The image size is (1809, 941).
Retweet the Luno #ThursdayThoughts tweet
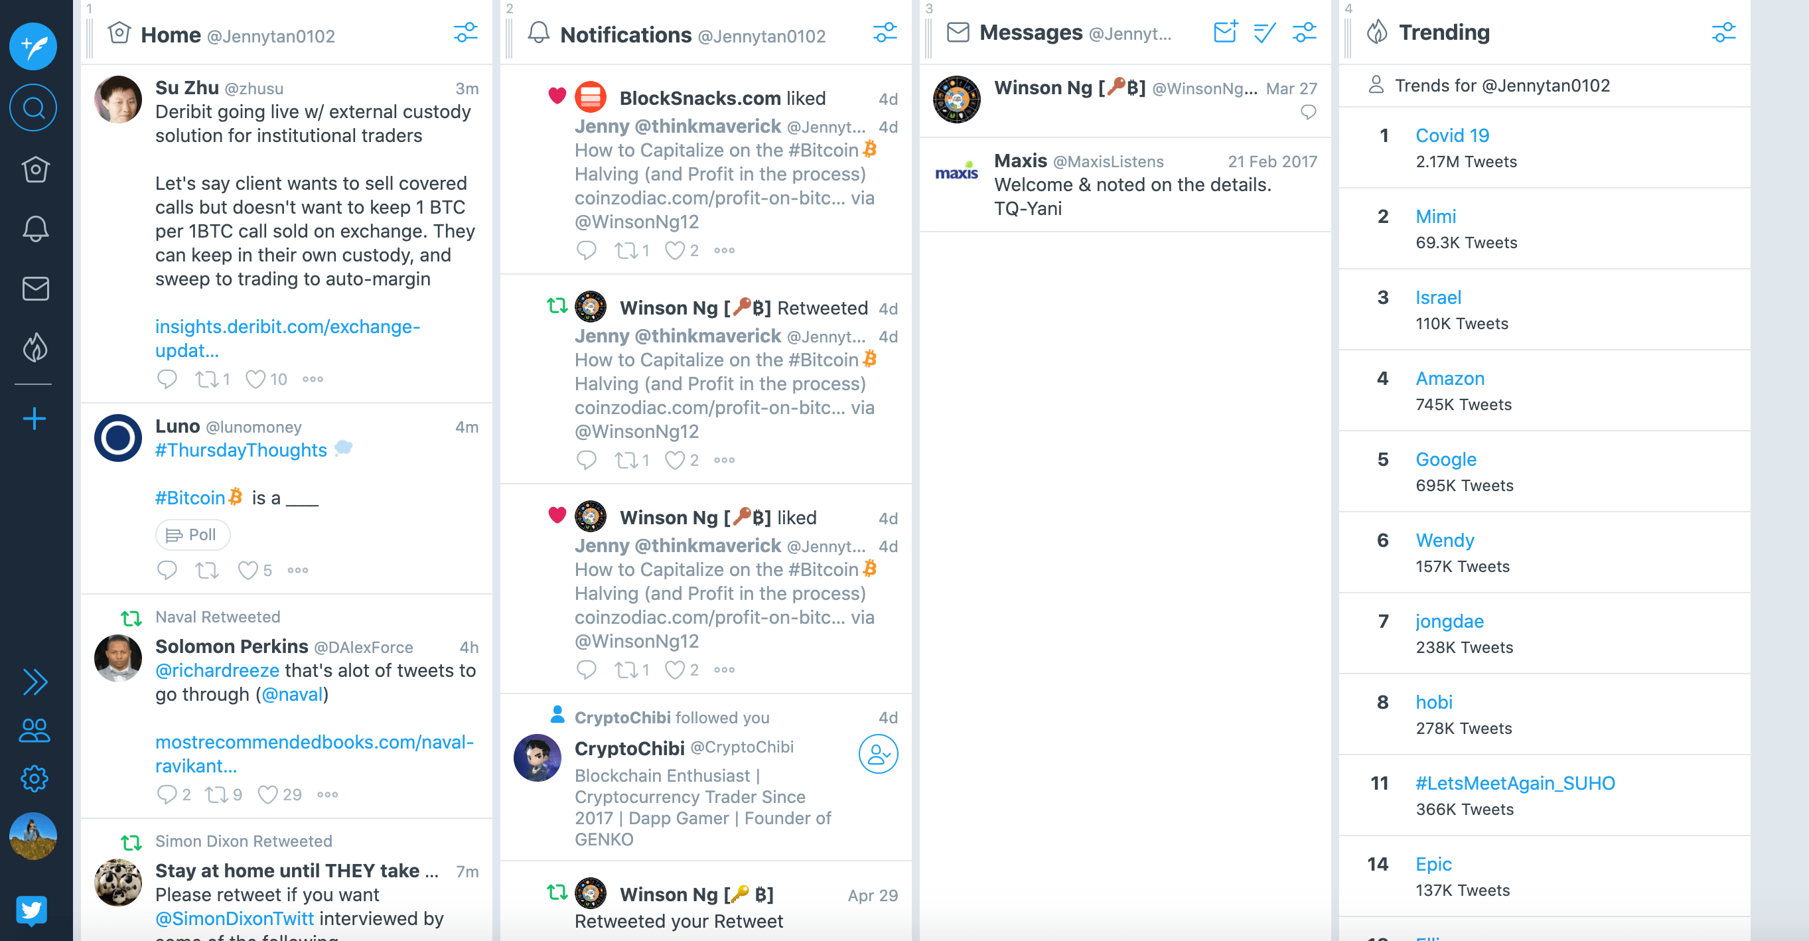(x=207, y=570)
